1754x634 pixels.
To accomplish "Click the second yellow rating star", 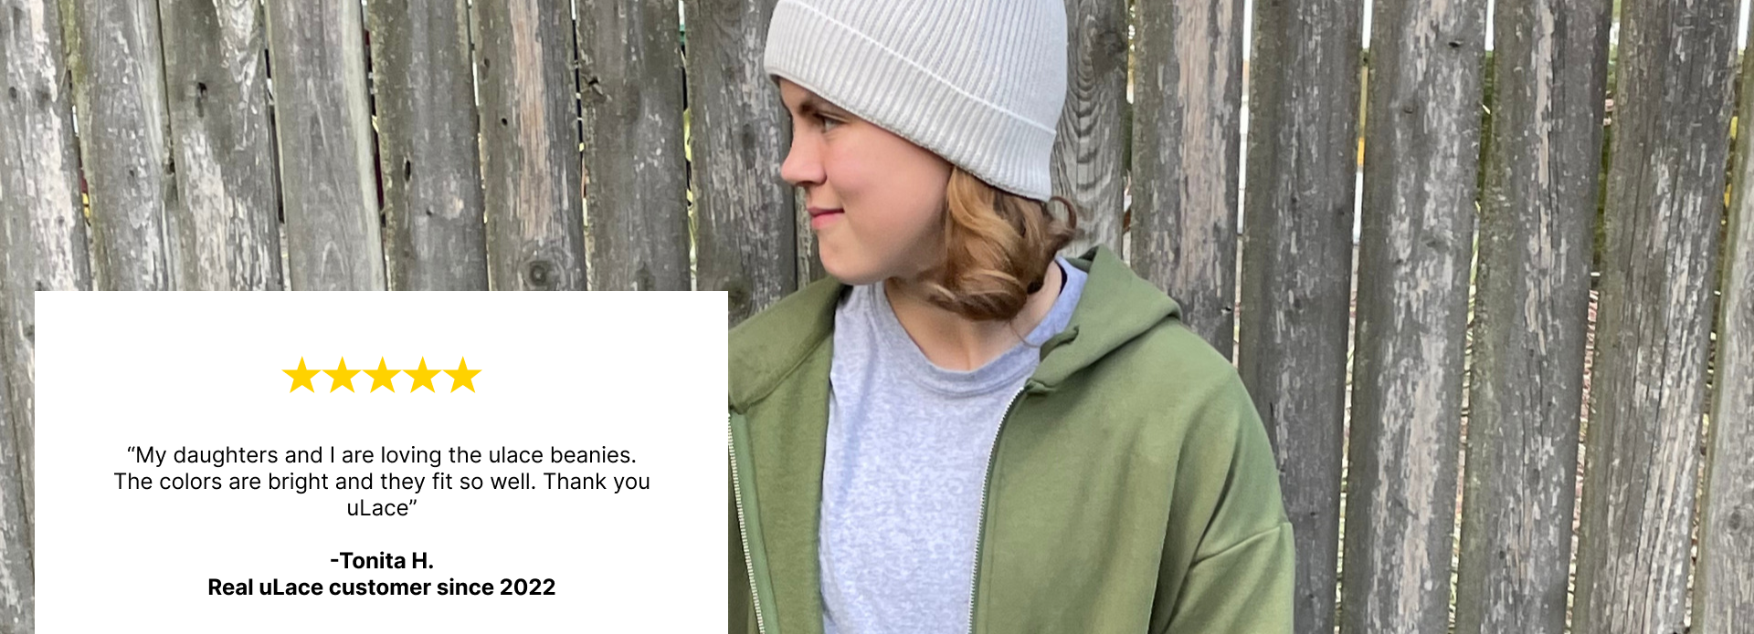I will [342, 376].
